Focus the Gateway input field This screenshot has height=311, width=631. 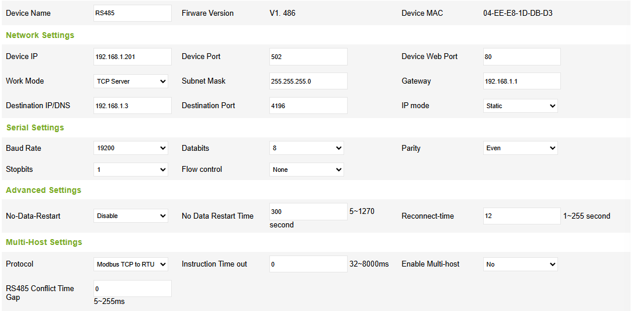pyautogui.click(x=522, y=81)
